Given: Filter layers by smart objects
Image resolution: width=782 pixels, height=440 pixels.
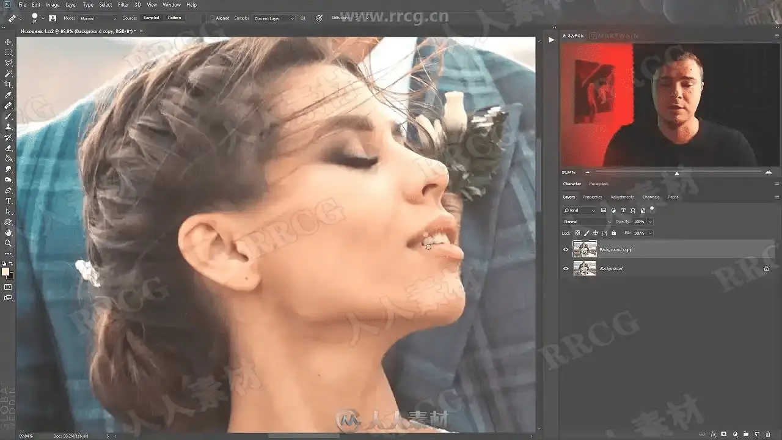Looking at the screenshot, I should pyautogui.click(x=641, y=210).
